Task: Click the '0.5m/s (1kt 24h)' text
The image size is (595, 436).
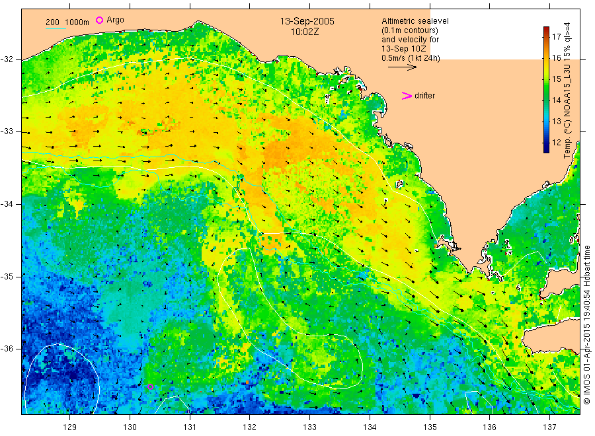Action: 411,58
